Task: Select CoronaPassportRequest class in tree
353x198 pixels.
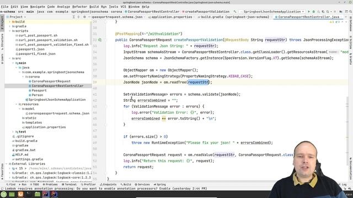Action: [x=51, y=81]
